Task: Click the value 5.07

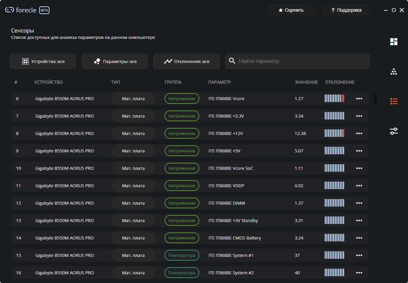Action: (299, 151)
